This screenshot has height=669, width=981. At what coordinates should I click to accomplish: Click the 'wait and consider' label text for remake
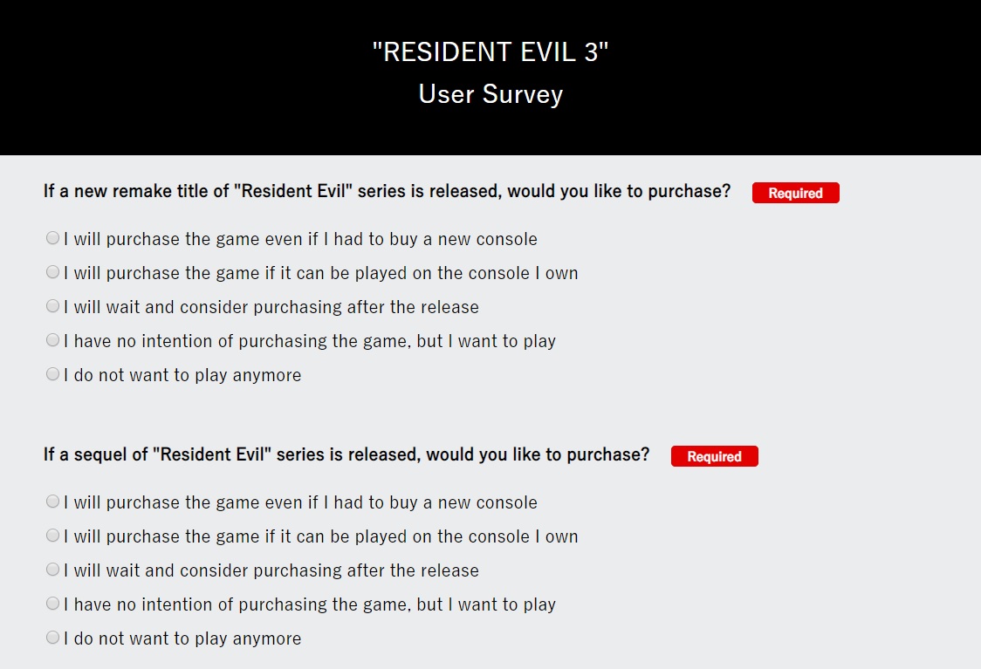(x=271, y=307)
